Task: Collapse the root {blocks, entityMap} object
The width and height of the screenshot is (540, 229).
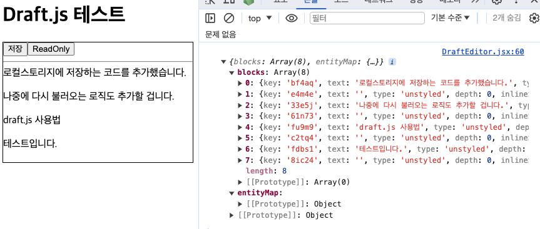Action: tap(223, 62)
